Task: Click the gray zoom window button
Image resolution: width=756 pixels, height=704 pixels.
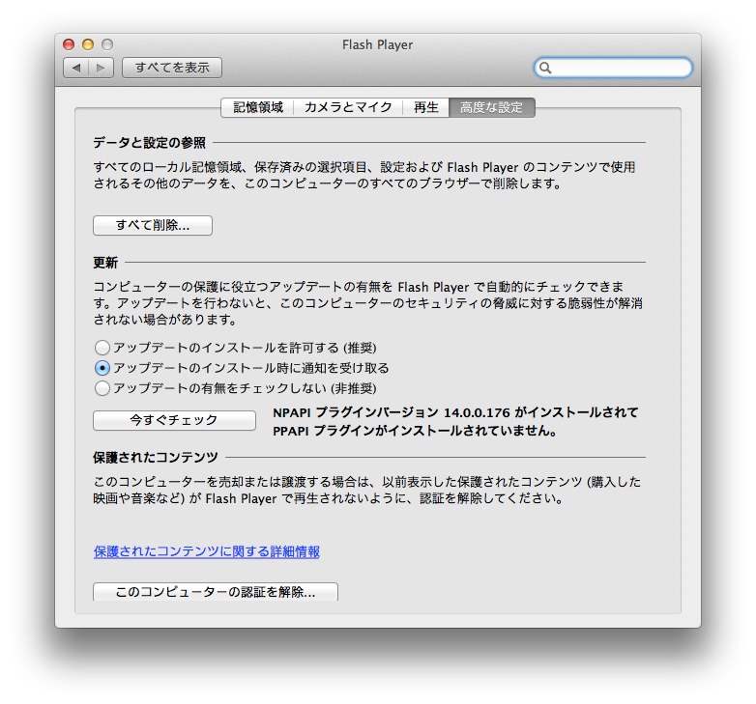Action: click(107, 44)
